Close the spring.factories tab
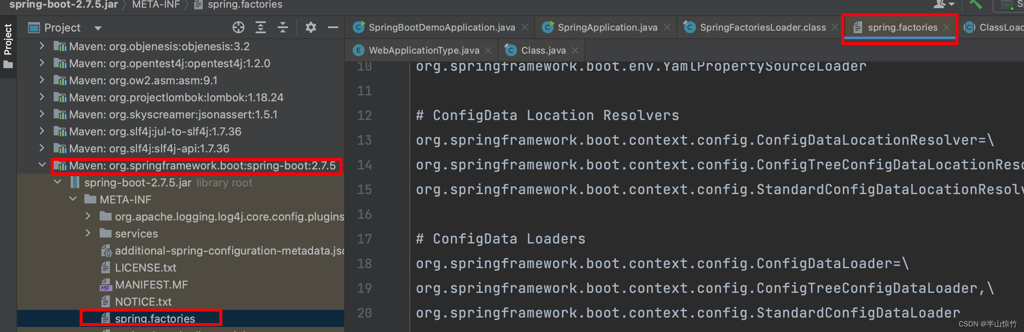Image resolution: width=1024 pixels, height=332 pixels. pyautogui.click(x=946, y=28)
